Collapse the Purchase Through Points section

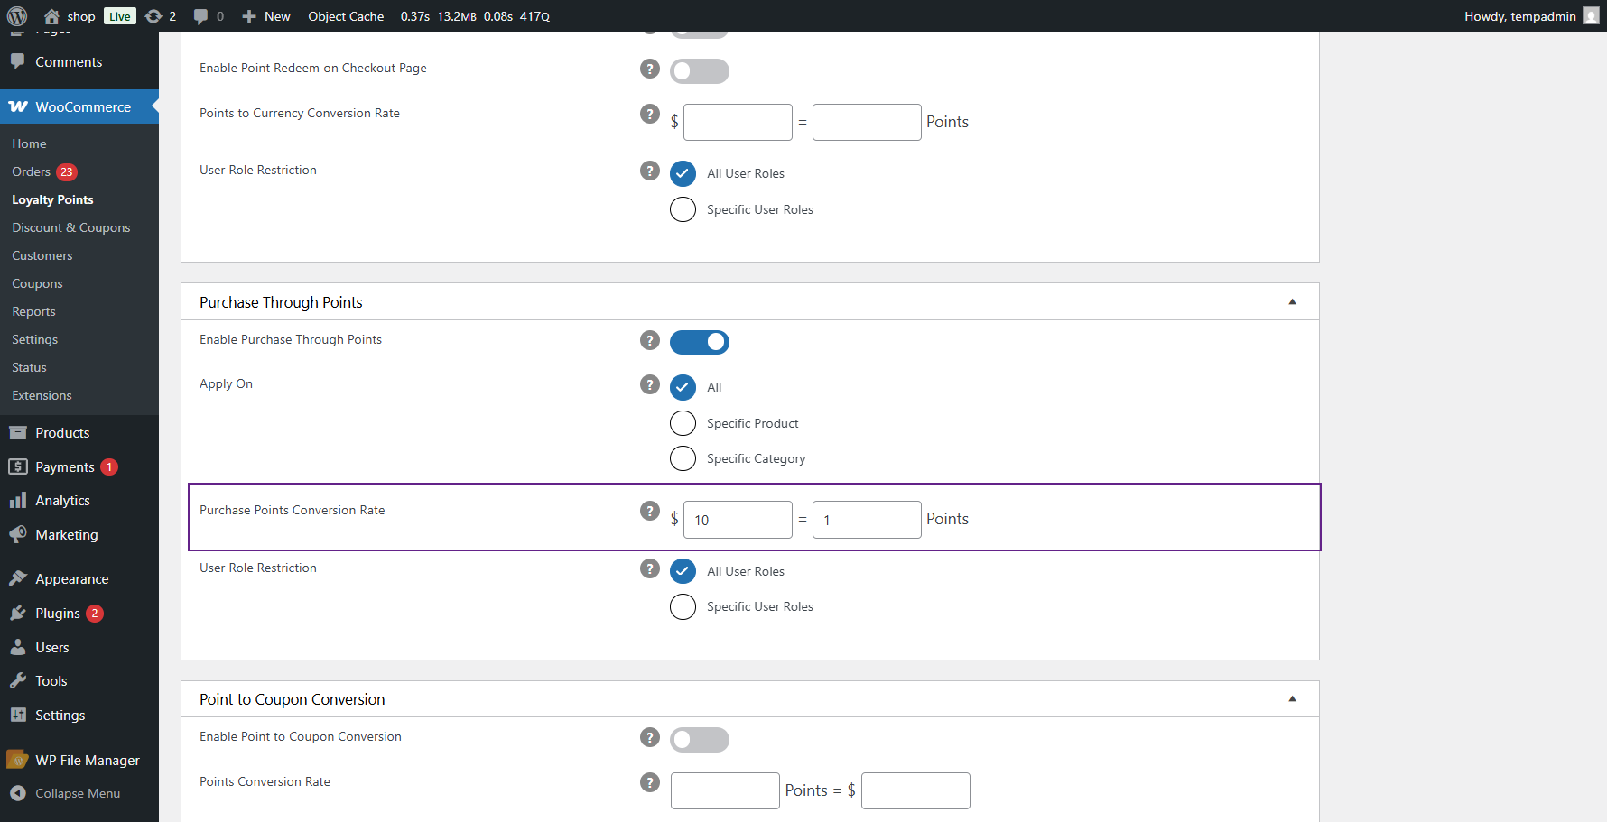(1292, 302)
